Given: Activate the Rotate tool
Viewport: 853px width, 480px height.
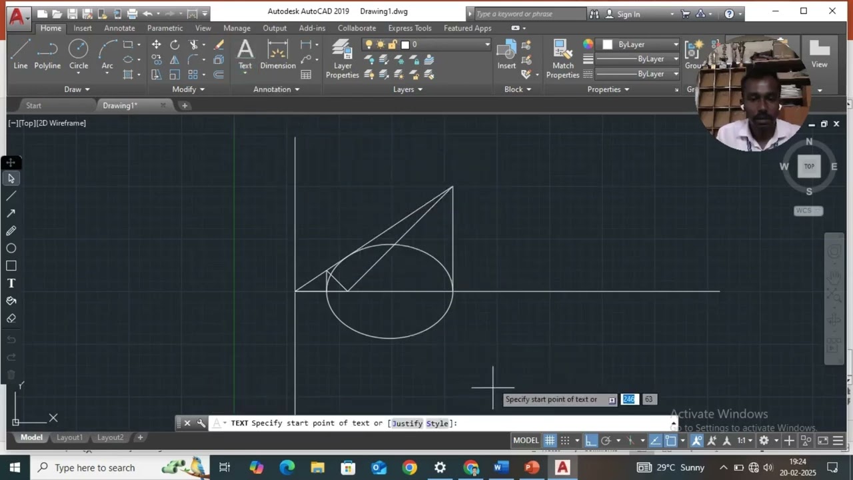Looking at the screenshot, I should pyautogui.click(x=175, y=45).
